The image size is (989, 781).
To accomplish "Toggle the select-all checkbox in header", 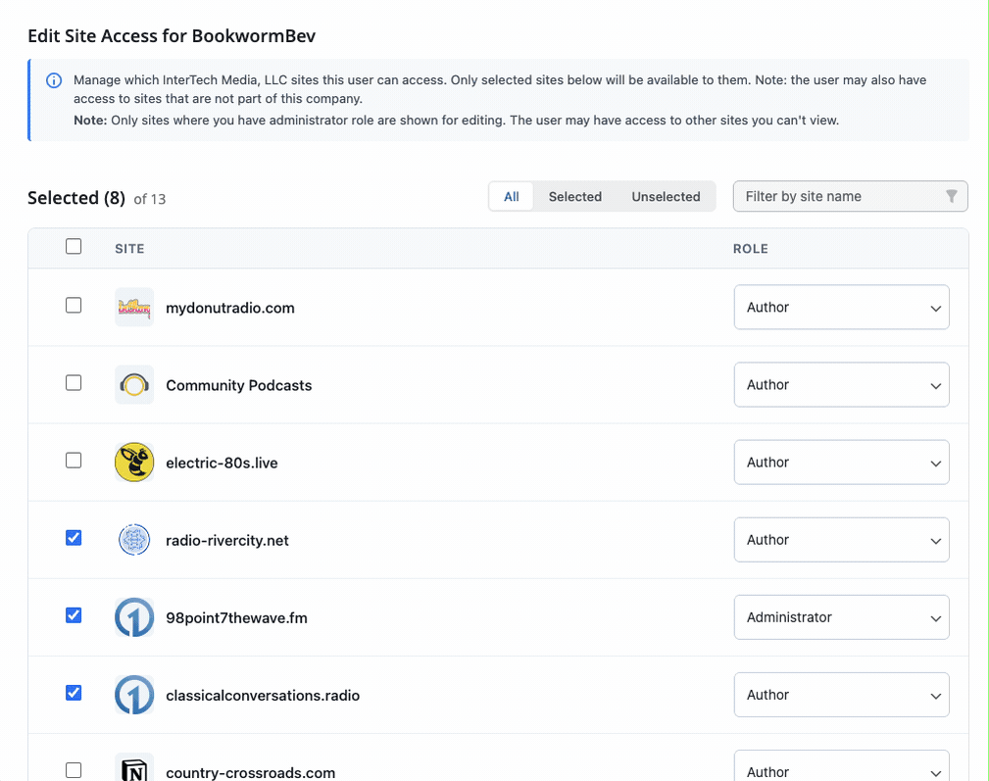I will pos(74,247).
